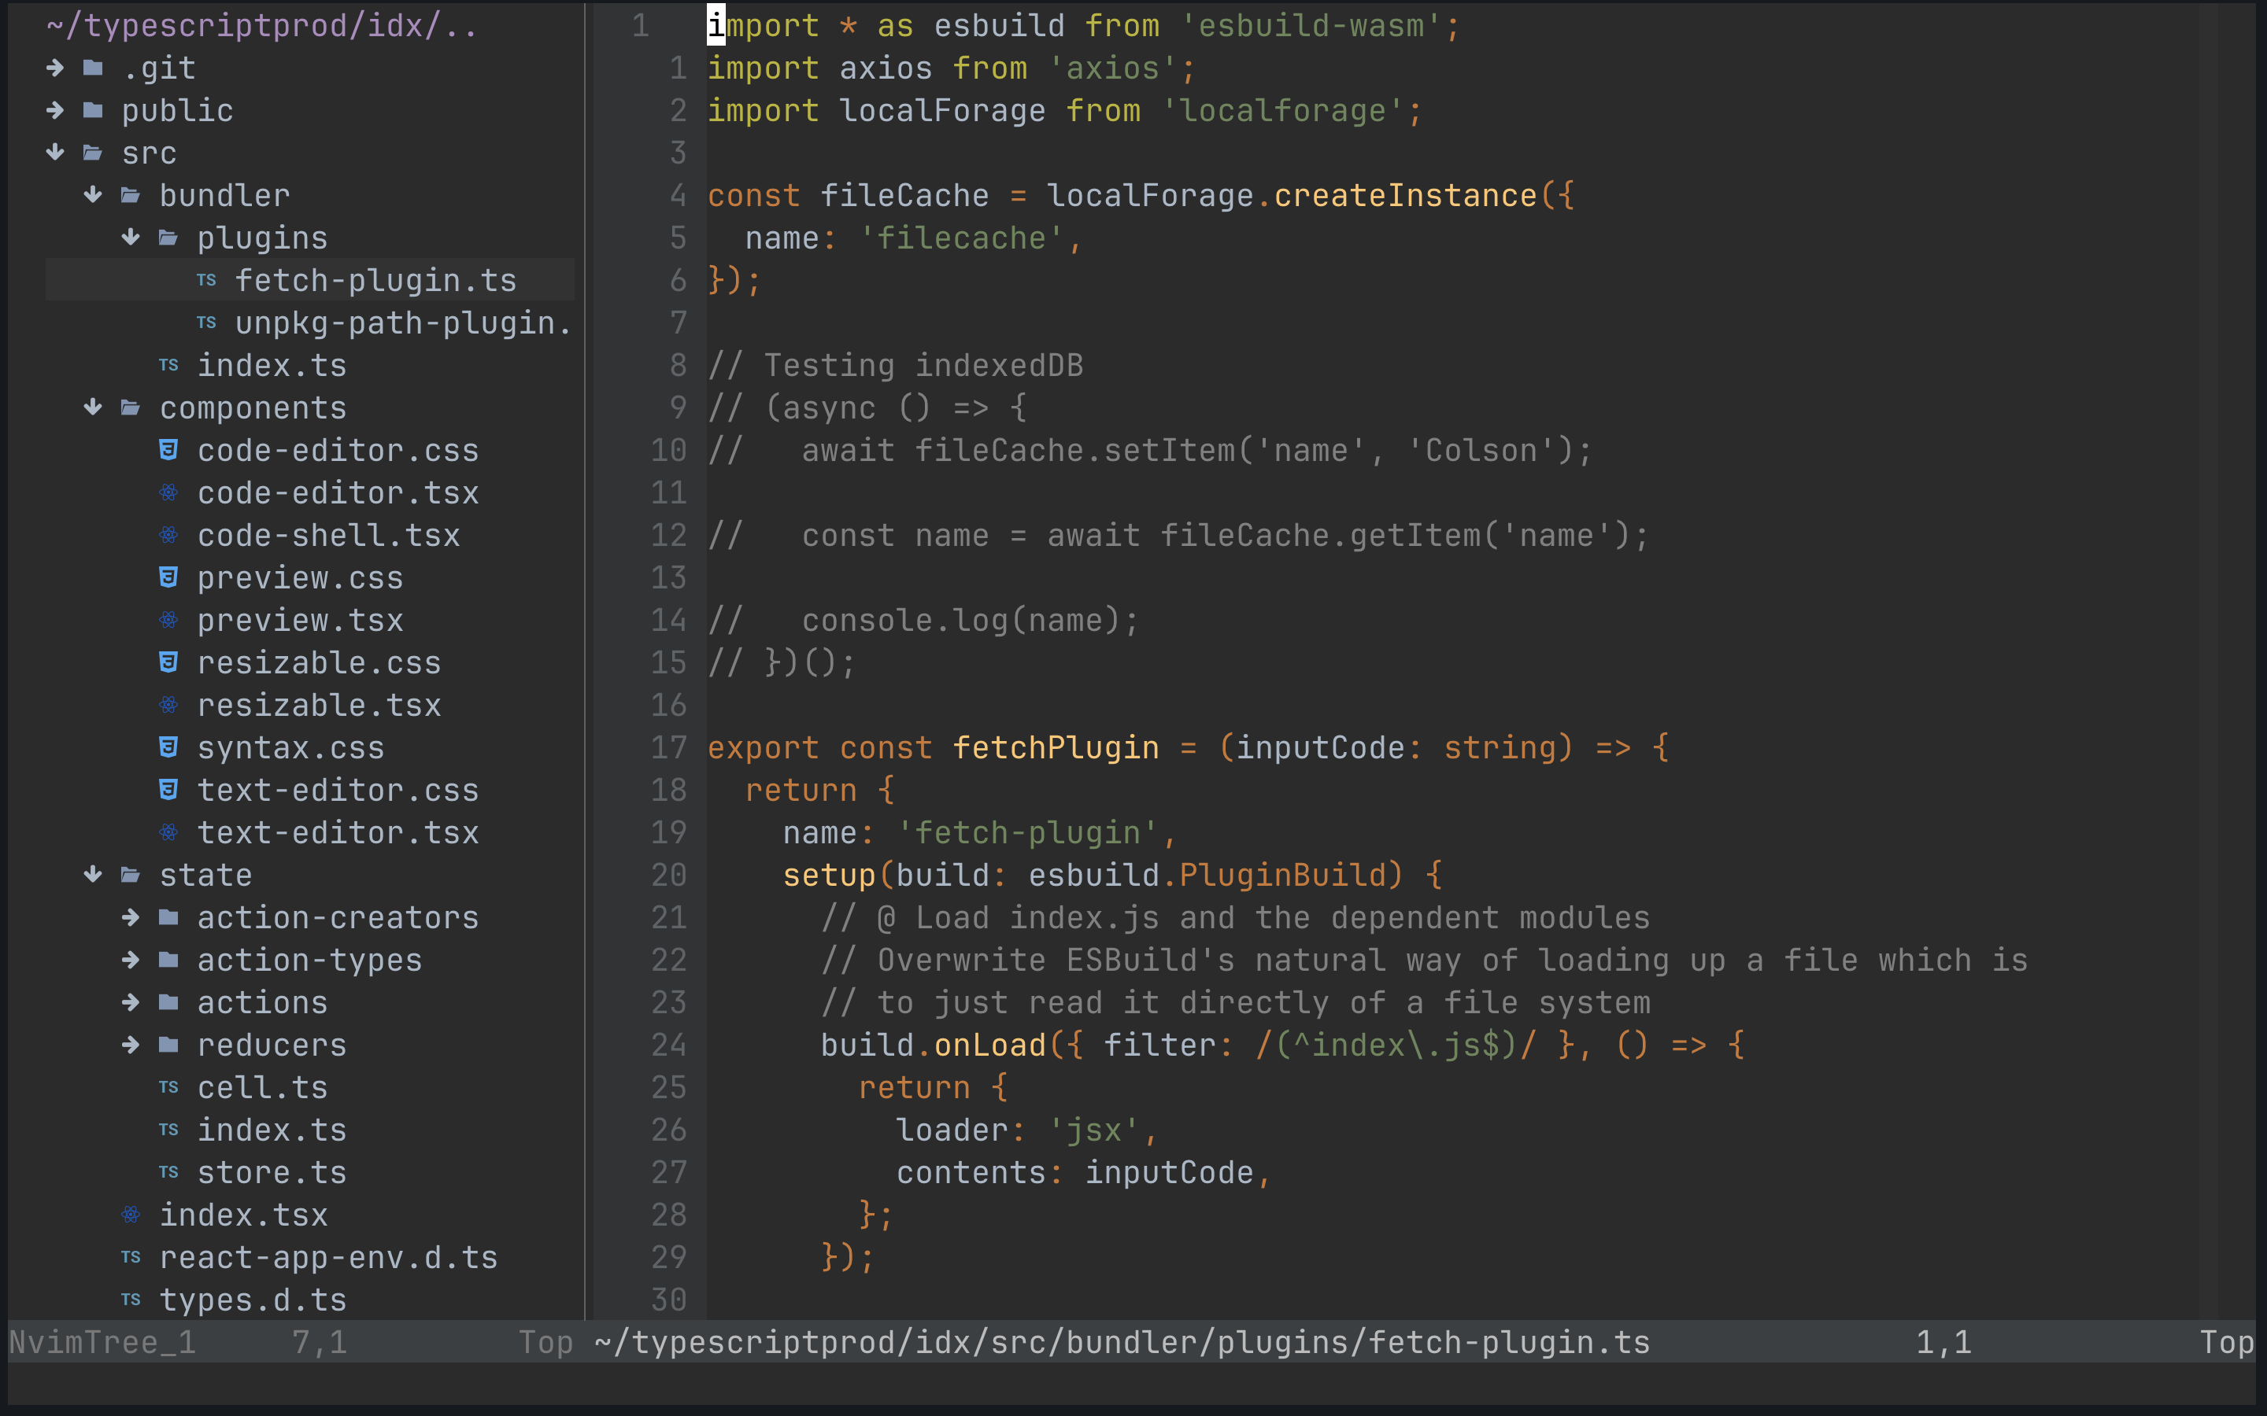Expand the .git folder arrow
Viewport: 2267px width, 1416px height.
(x=55, y=68)
